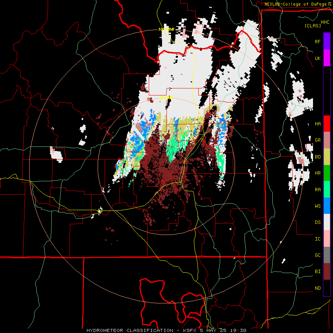
Task: Click the magenta UK legend swatch
Action: pos(327,58)
